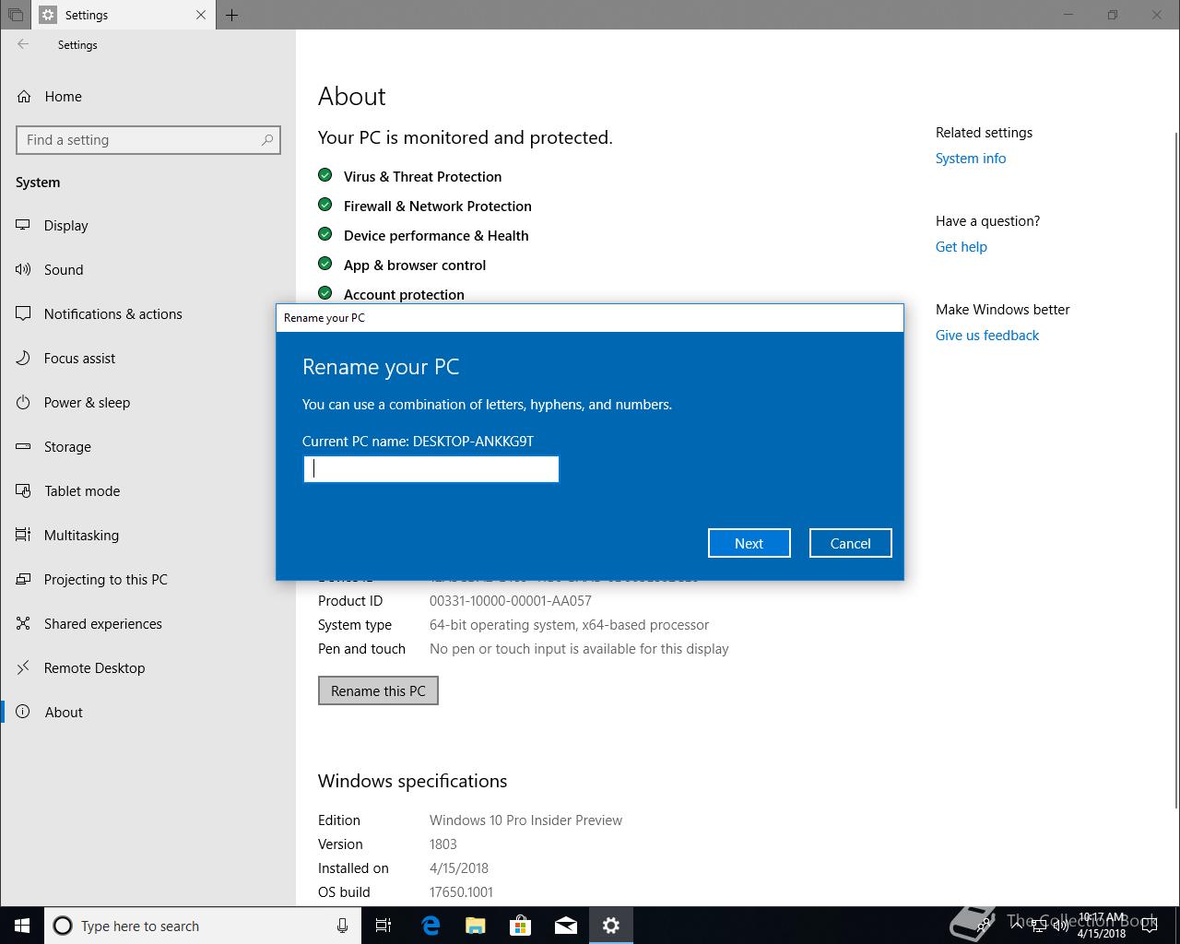The height and width of the screenshot is (944, 1180).
Task: Click the Power & sleep icon
Action: click(23, 403)
